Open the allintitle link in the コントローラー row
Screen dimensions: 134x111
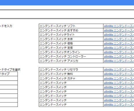pyautogui.click(x=119, y=57)
